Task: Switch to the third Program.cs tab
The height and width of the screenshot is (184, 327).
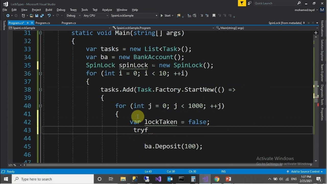Action: point(69,23)
